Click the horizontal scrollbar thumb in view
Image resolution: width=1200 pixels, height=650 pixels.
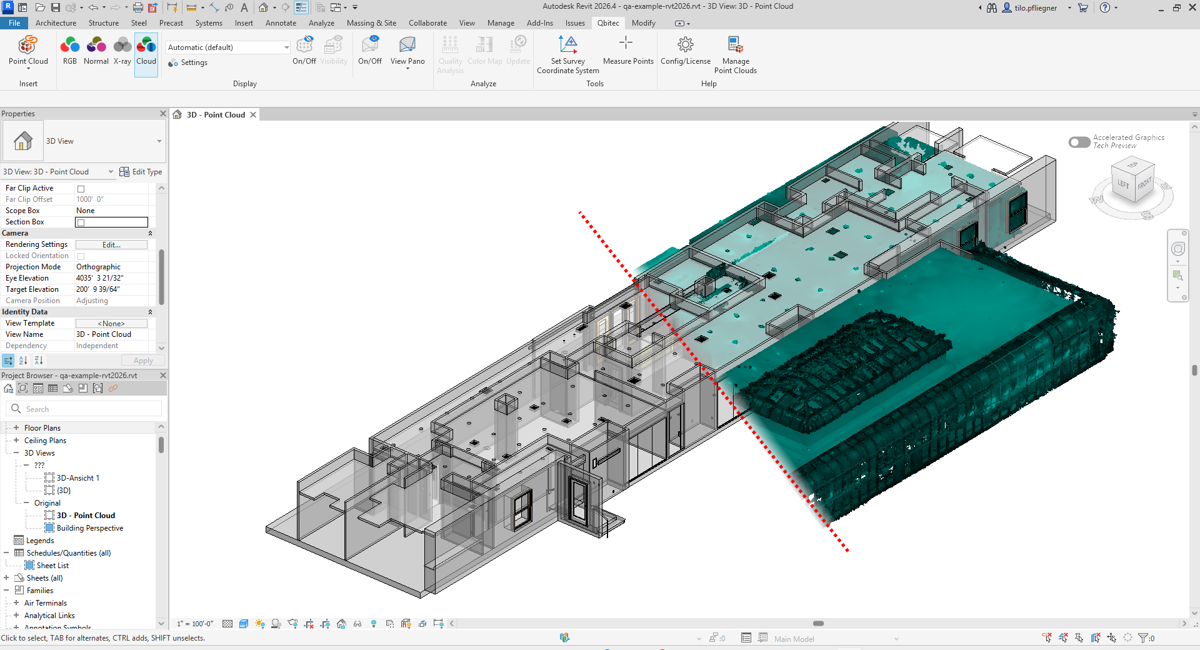point(818,624)
